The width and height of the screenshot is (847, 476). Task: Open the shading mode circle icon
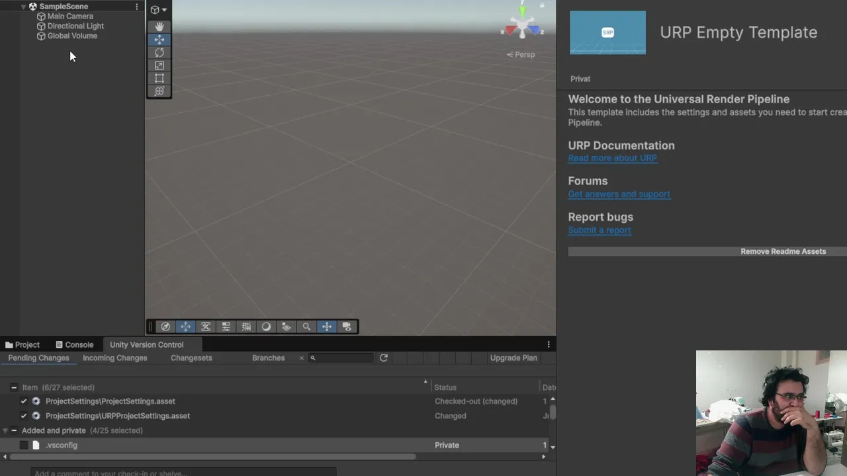click(x=266, y=327)
